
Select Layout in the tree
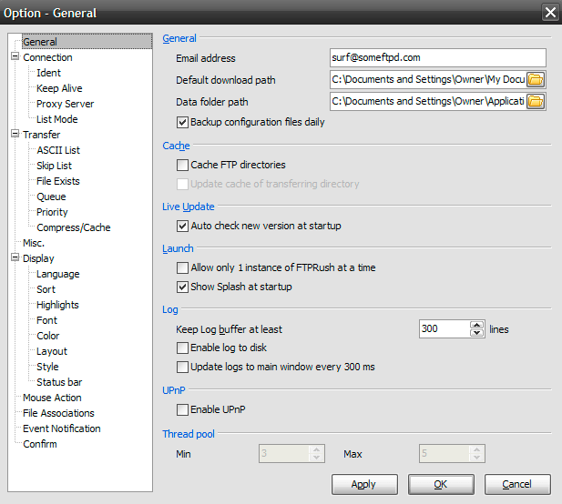click(52, 351)
